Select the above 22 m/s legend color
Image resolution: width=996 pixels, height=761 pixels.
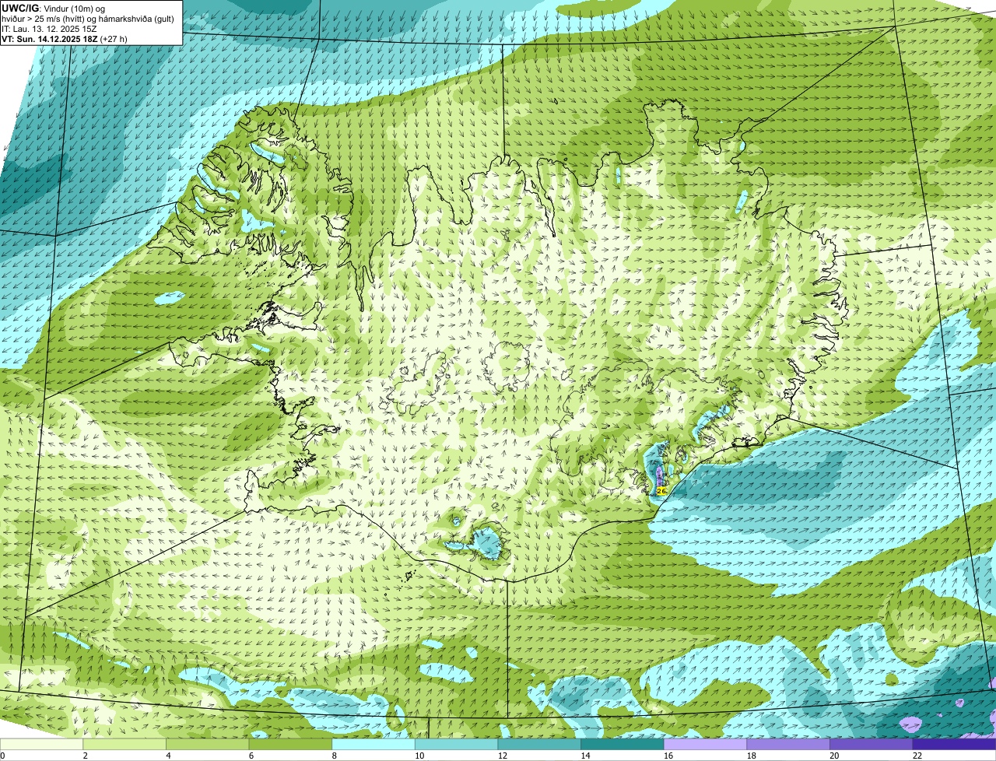point(954,744)
